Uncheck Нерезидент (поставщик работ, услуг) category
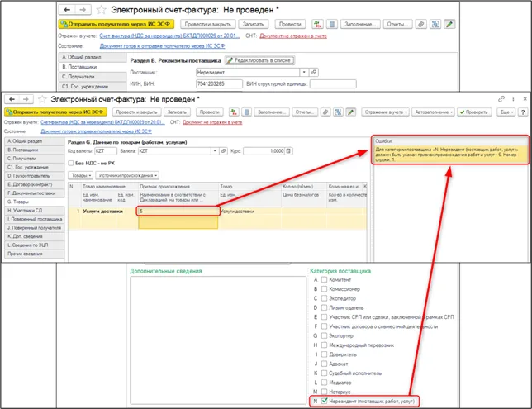The height and width of the screenshot is (409, 532). 325,401
